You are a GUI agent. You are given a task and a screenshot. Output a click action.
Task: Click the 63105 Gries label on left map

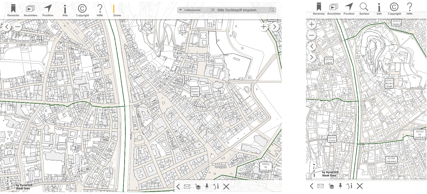[62, 146]
